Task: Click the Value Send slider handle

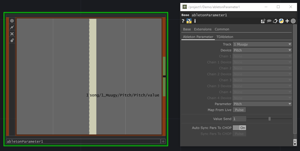Action: click(269, 119)
